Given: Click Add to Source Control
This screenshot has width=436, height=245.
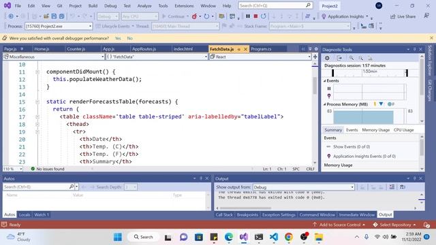Looking at the screenshot, I should tap(339, 225).
